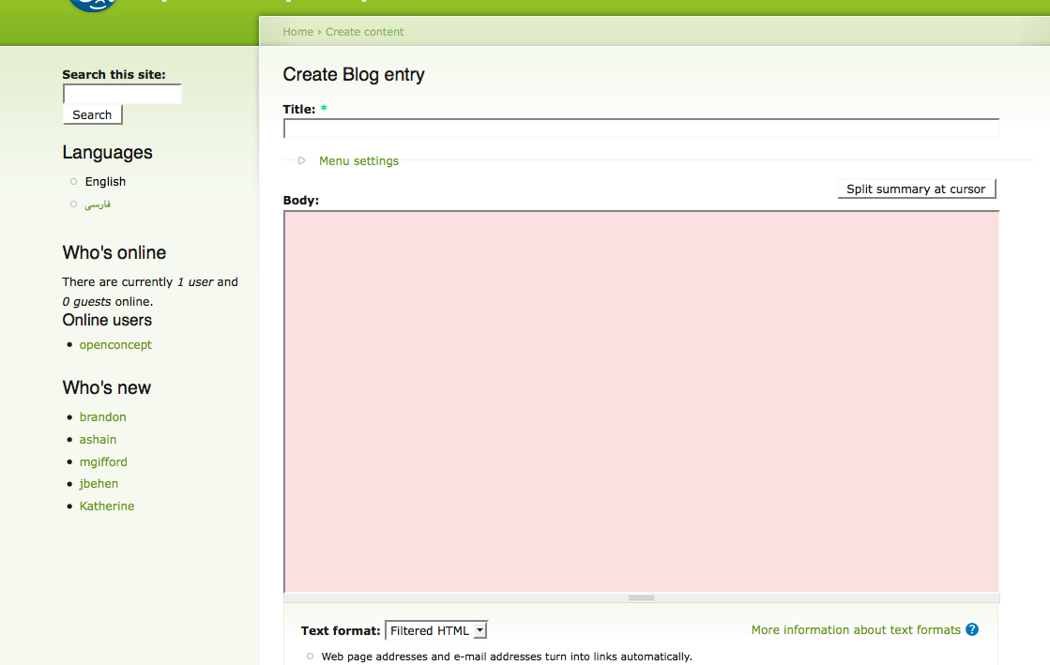The image size is (1050, 665).
Task: Open jbehen user profile
Action: pyautogui.click(x=99, y=484)
